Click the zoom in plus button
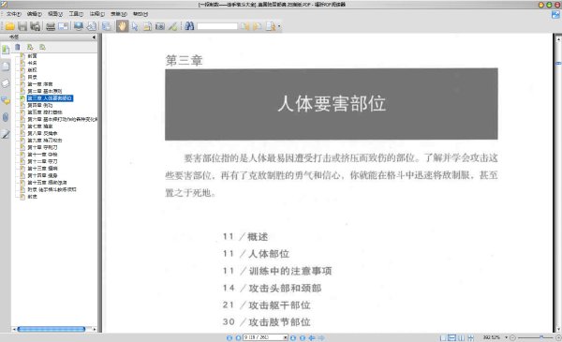 point(558,337)
